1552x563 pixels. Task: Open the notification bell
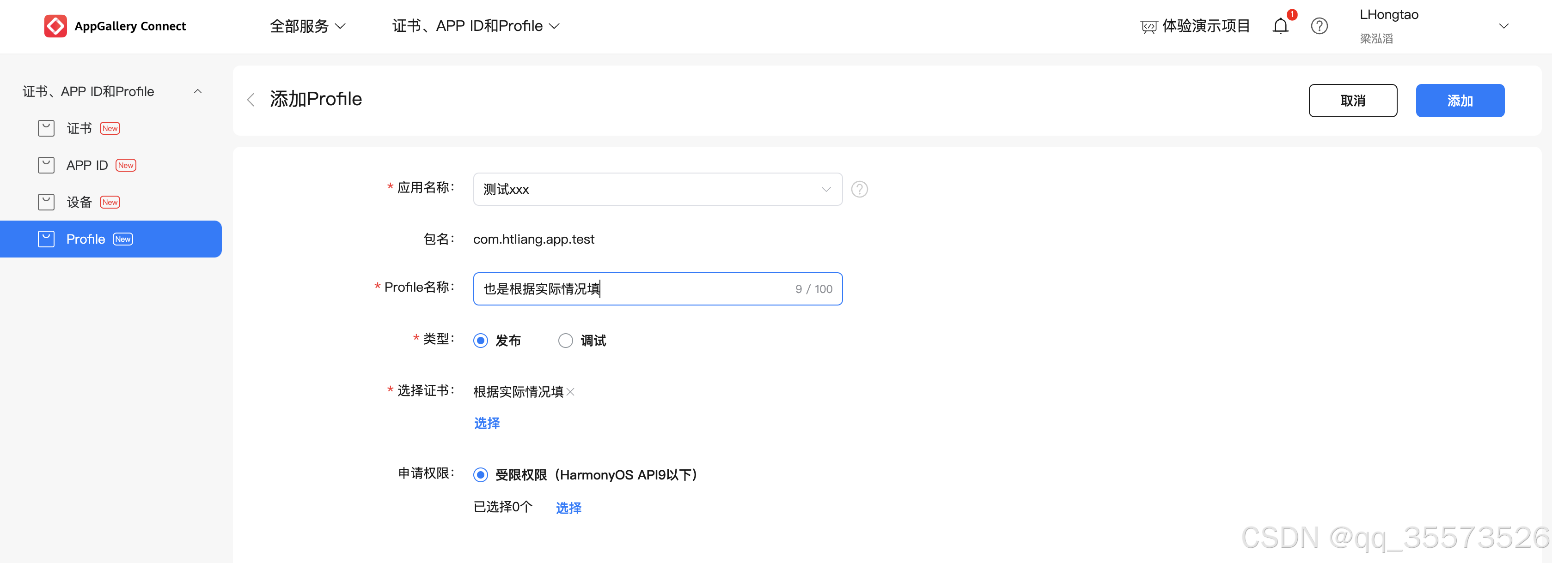coord(1280,26)
